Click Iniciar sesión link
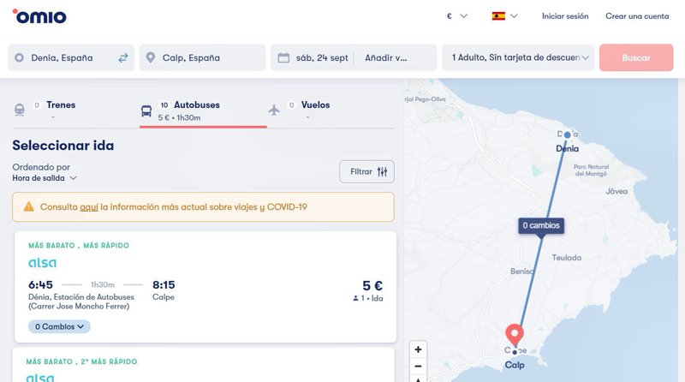This screenshot has height=382, width=685. click(x=565, y=15)
